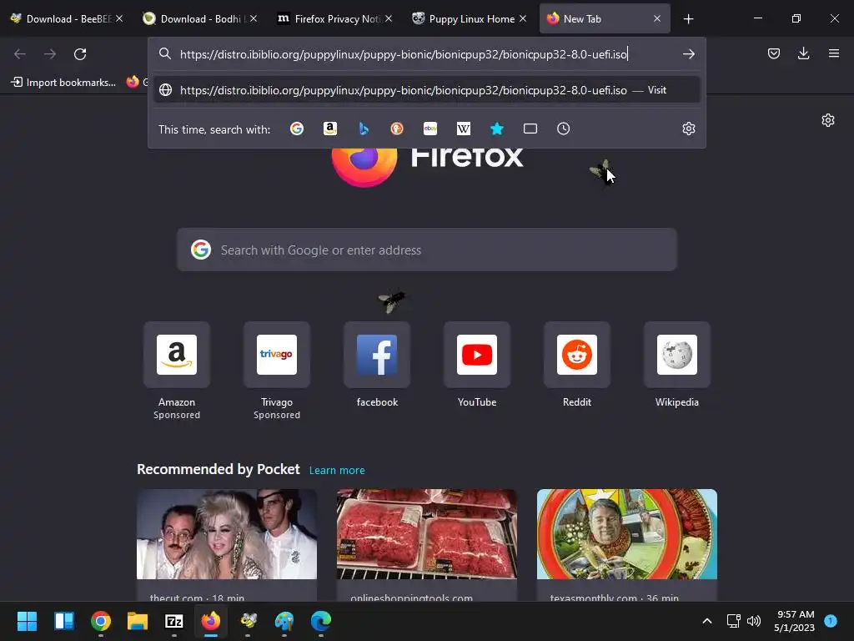Close the Firefox Privacy Notice tab
This screenshot has width=854, height=641.
[389, 18]
